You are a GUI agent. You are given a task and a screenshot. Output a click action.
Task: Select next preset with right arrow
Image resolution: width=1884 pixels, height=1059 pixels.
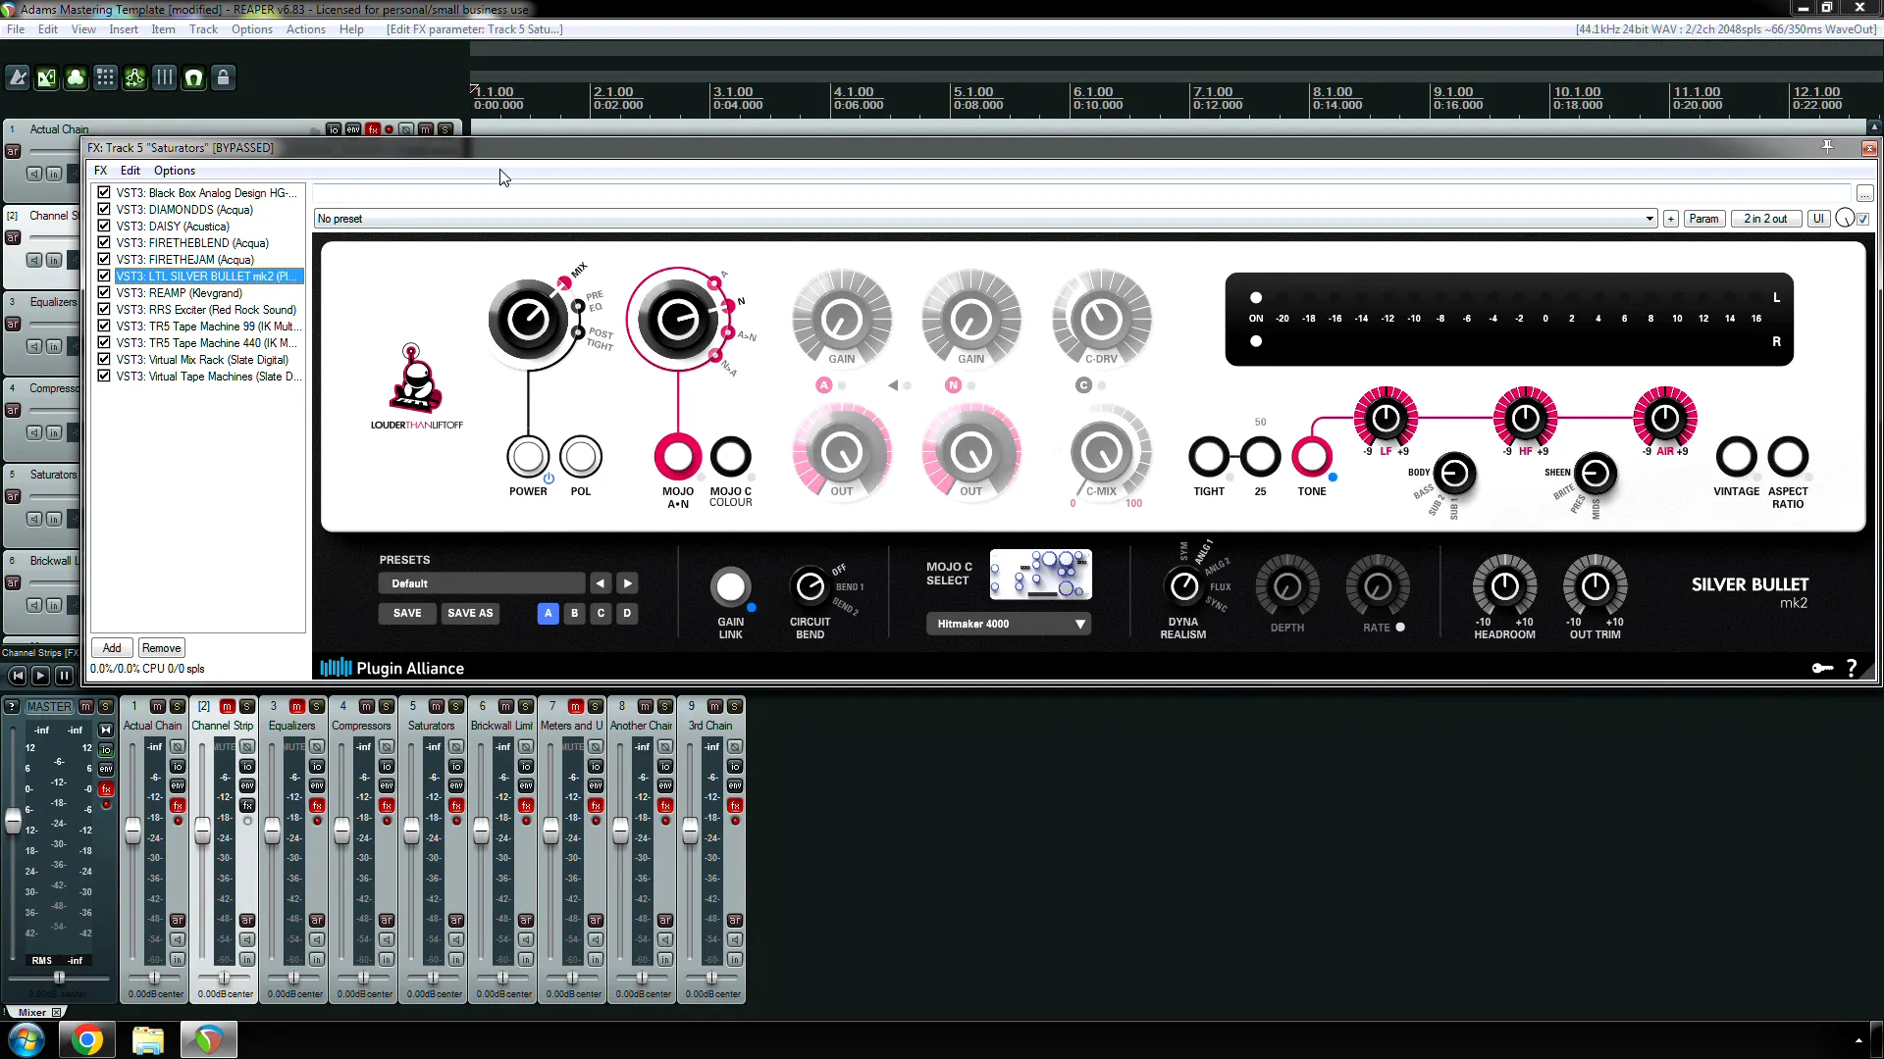pos(627,583)
